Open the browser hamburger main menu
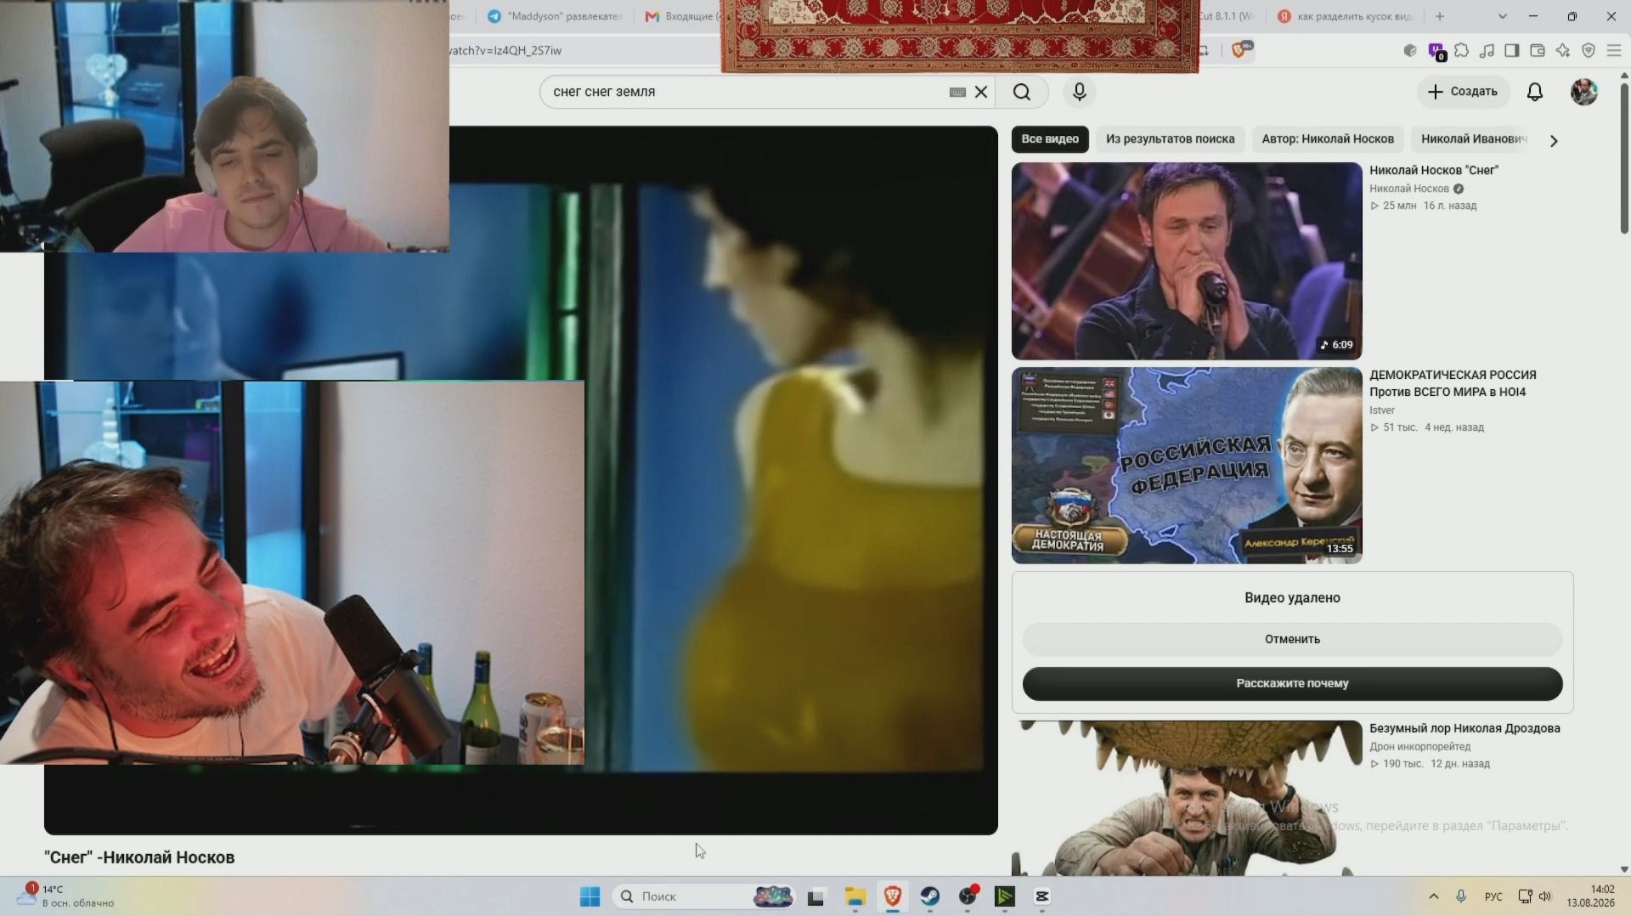 click(x=1614, y=51)
